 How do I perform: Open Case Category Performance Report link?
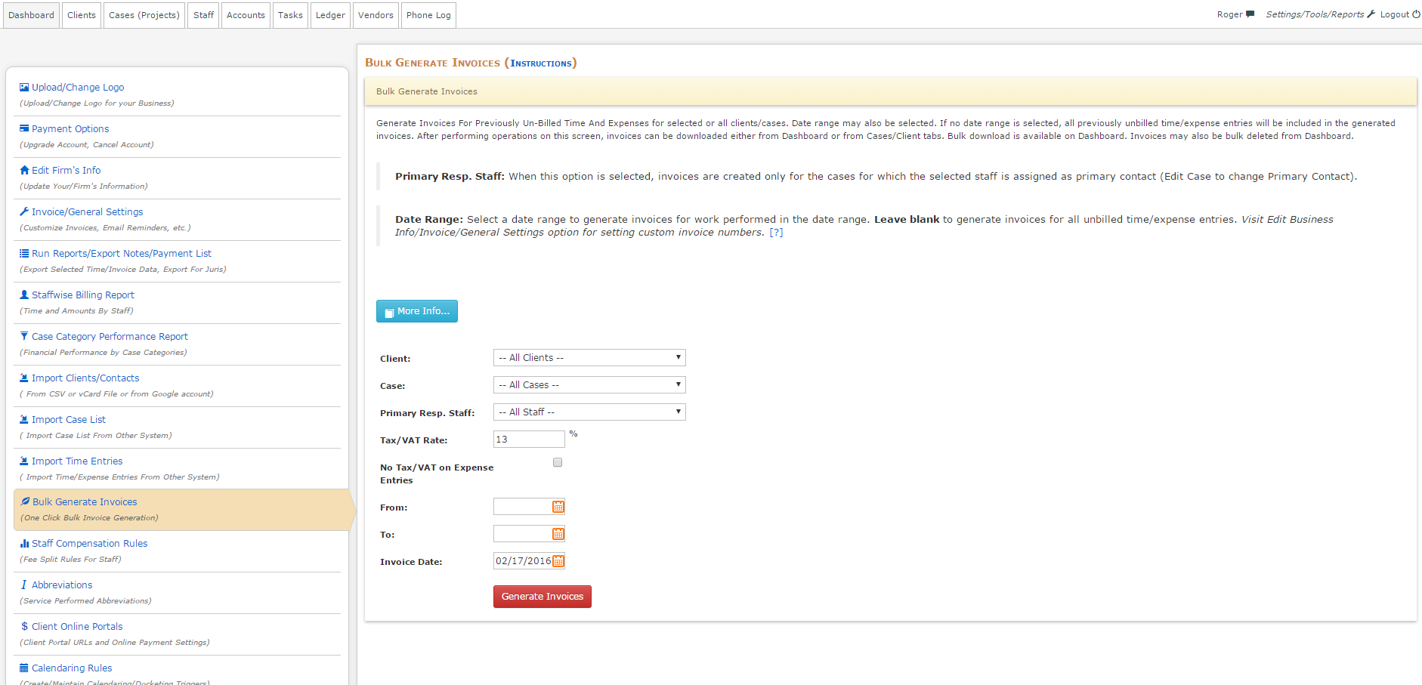pos(110,337)
